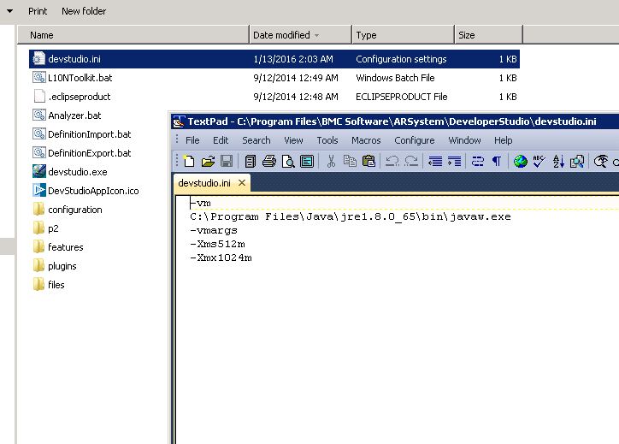This screenshot has height=444, width=619.
Task: Click the Spell check ABC icon
Action: click(539, 161)
